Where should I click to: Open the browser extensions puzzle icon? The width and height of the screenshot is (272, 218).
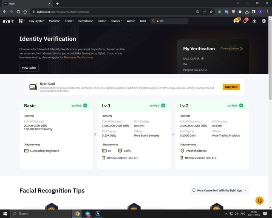tap(240, 11)
